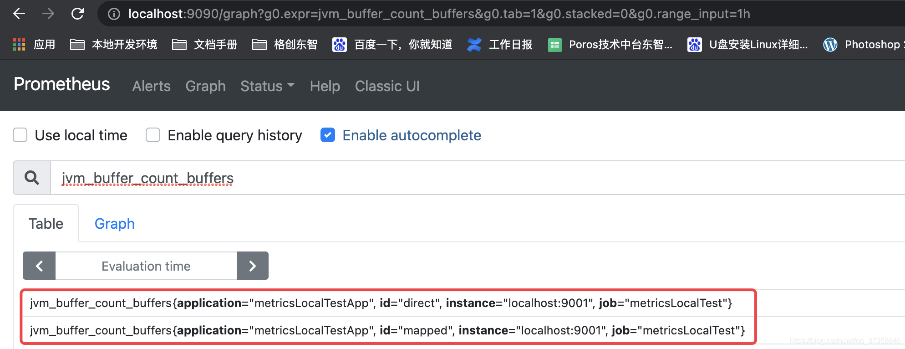Click the site info icon in address bar

tap(114, 14)
